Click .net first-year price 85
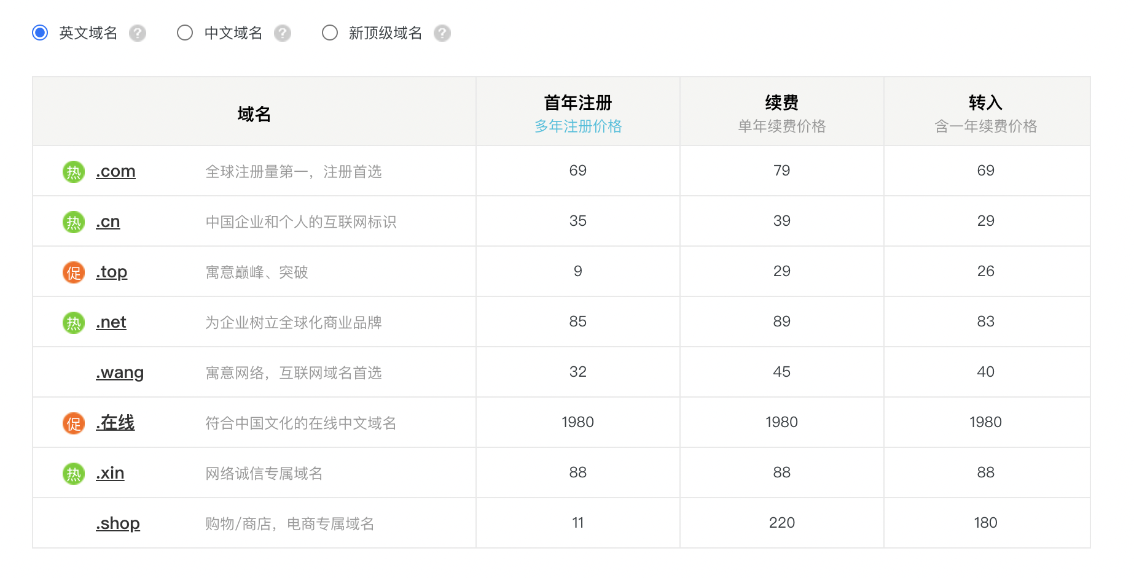1134x578 pixels. (578, 322)
